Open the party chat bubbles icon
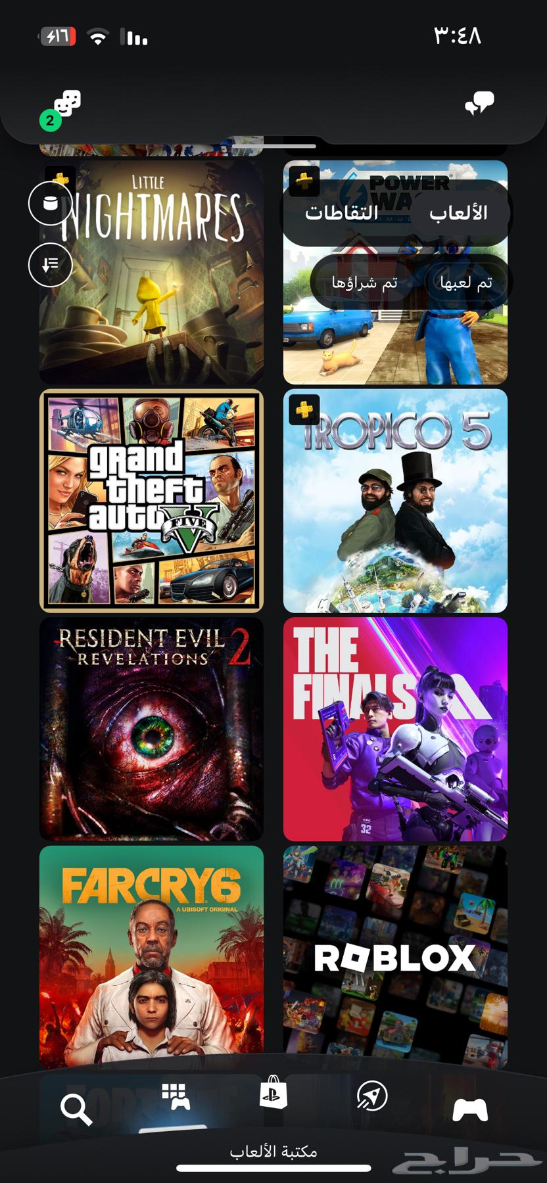 (x=479, y=103)
